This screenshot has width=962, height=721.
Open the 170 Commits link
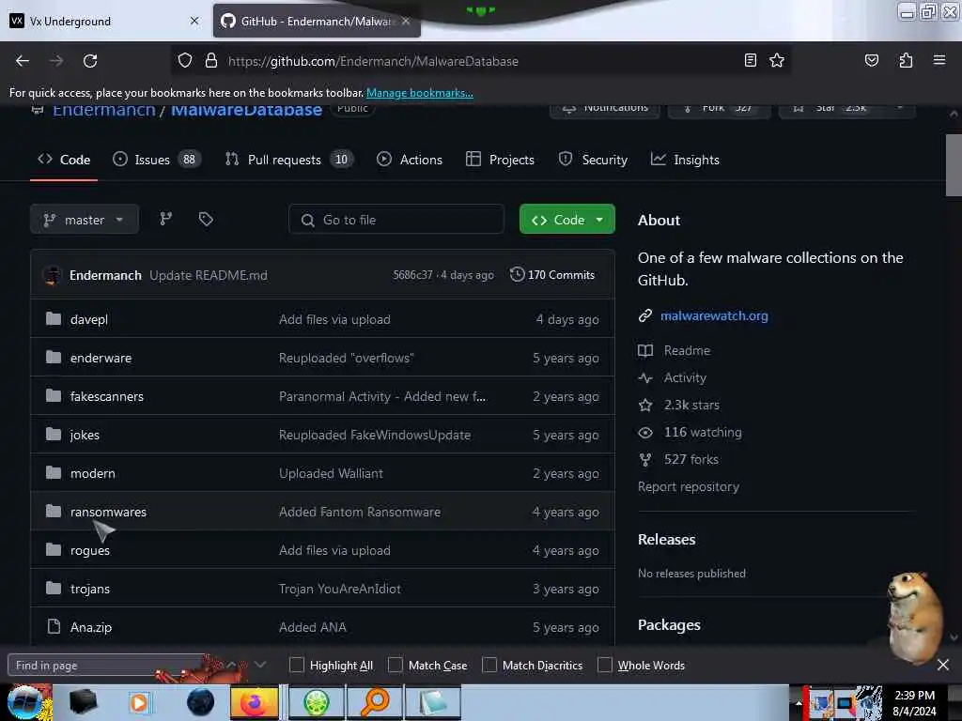coord(561,275)
